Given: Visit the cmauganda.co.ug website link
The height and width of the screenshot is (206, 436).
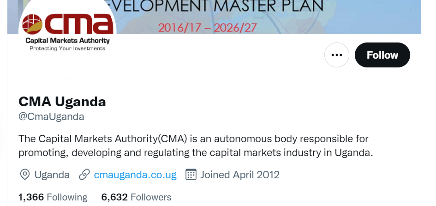Looking at the screenshot, I should 135,175.
